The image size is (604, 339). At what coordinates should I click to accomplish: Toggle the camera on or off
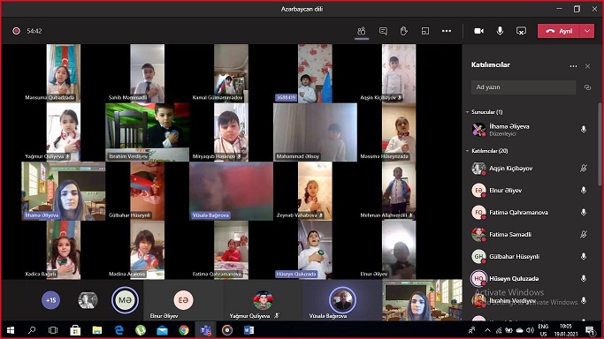[478, 31]
